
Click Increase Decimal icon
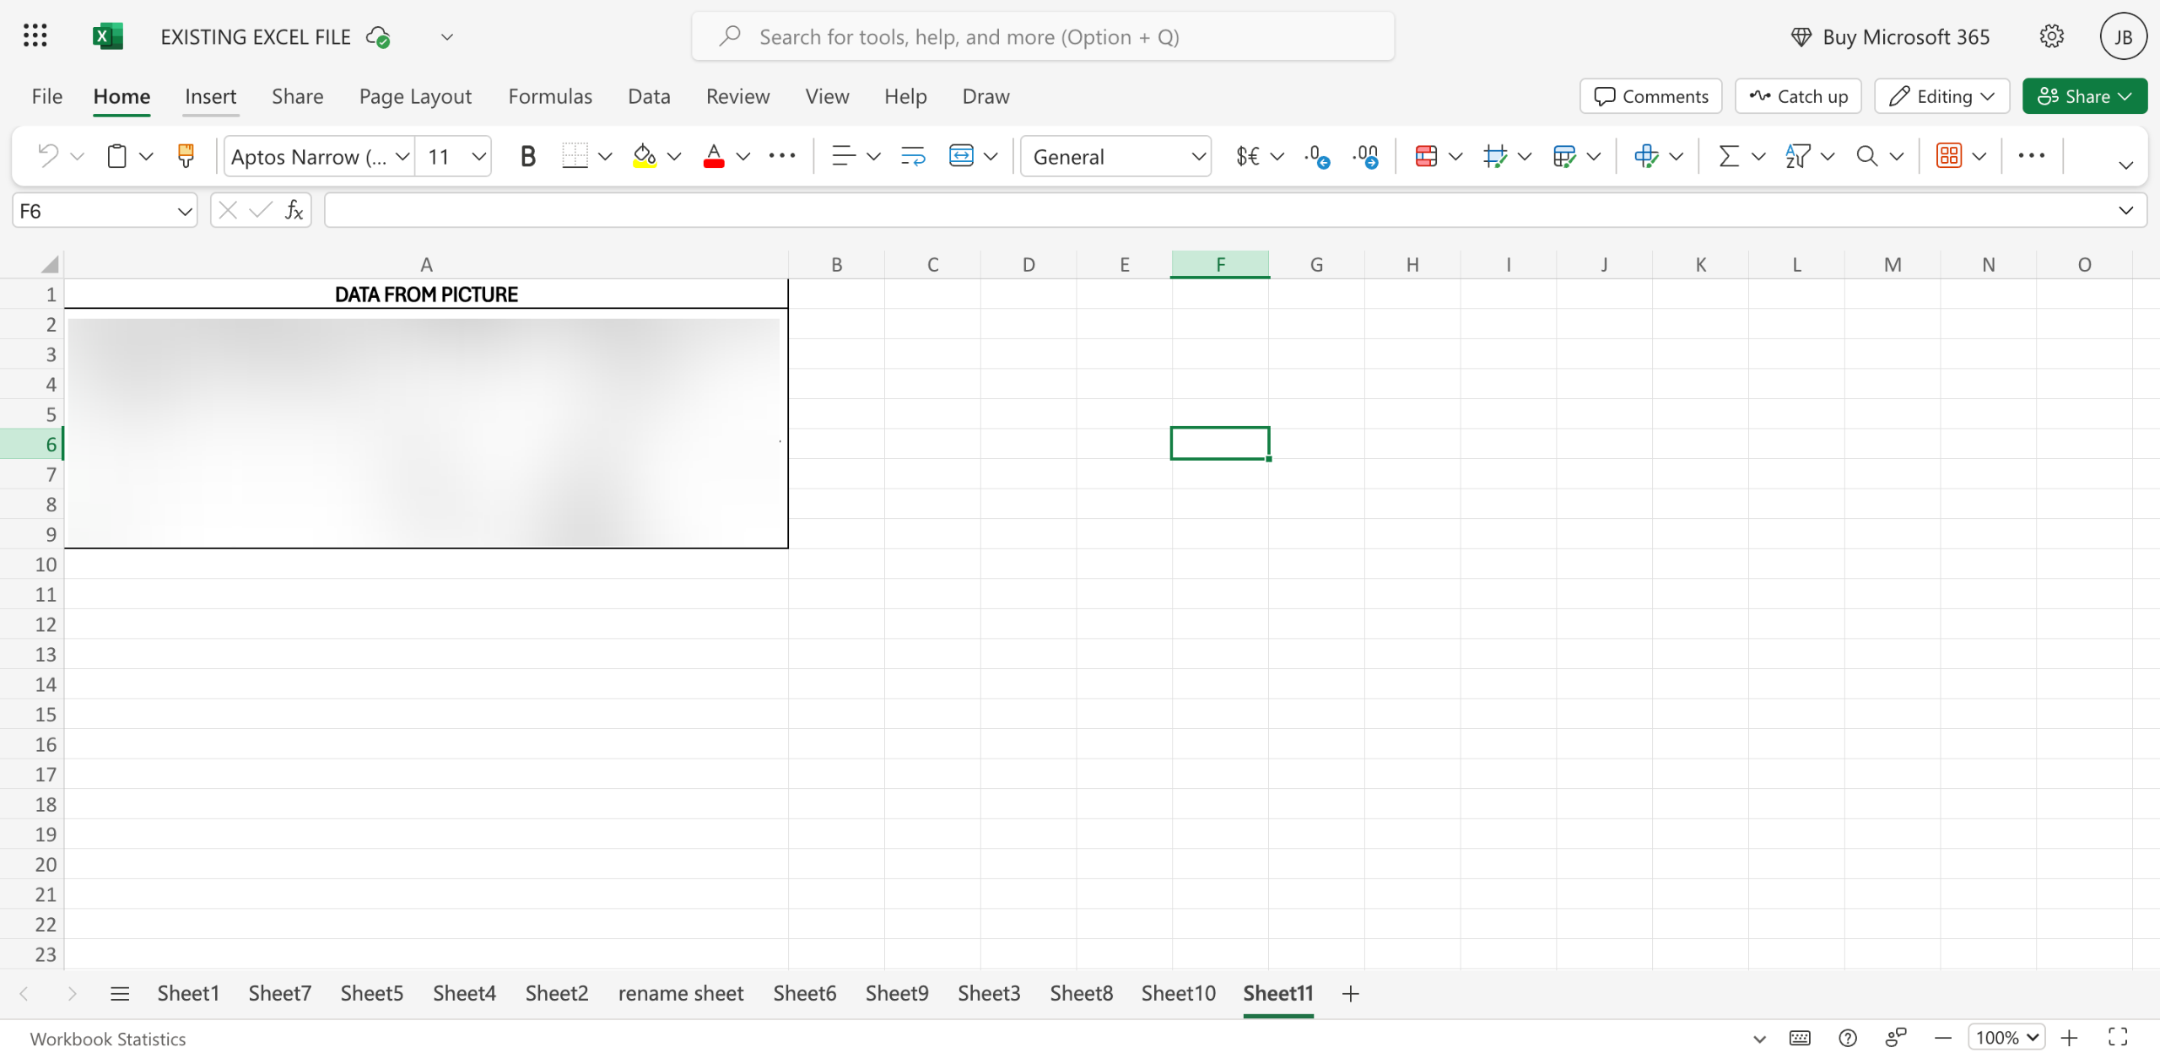tap(1317, 156)
